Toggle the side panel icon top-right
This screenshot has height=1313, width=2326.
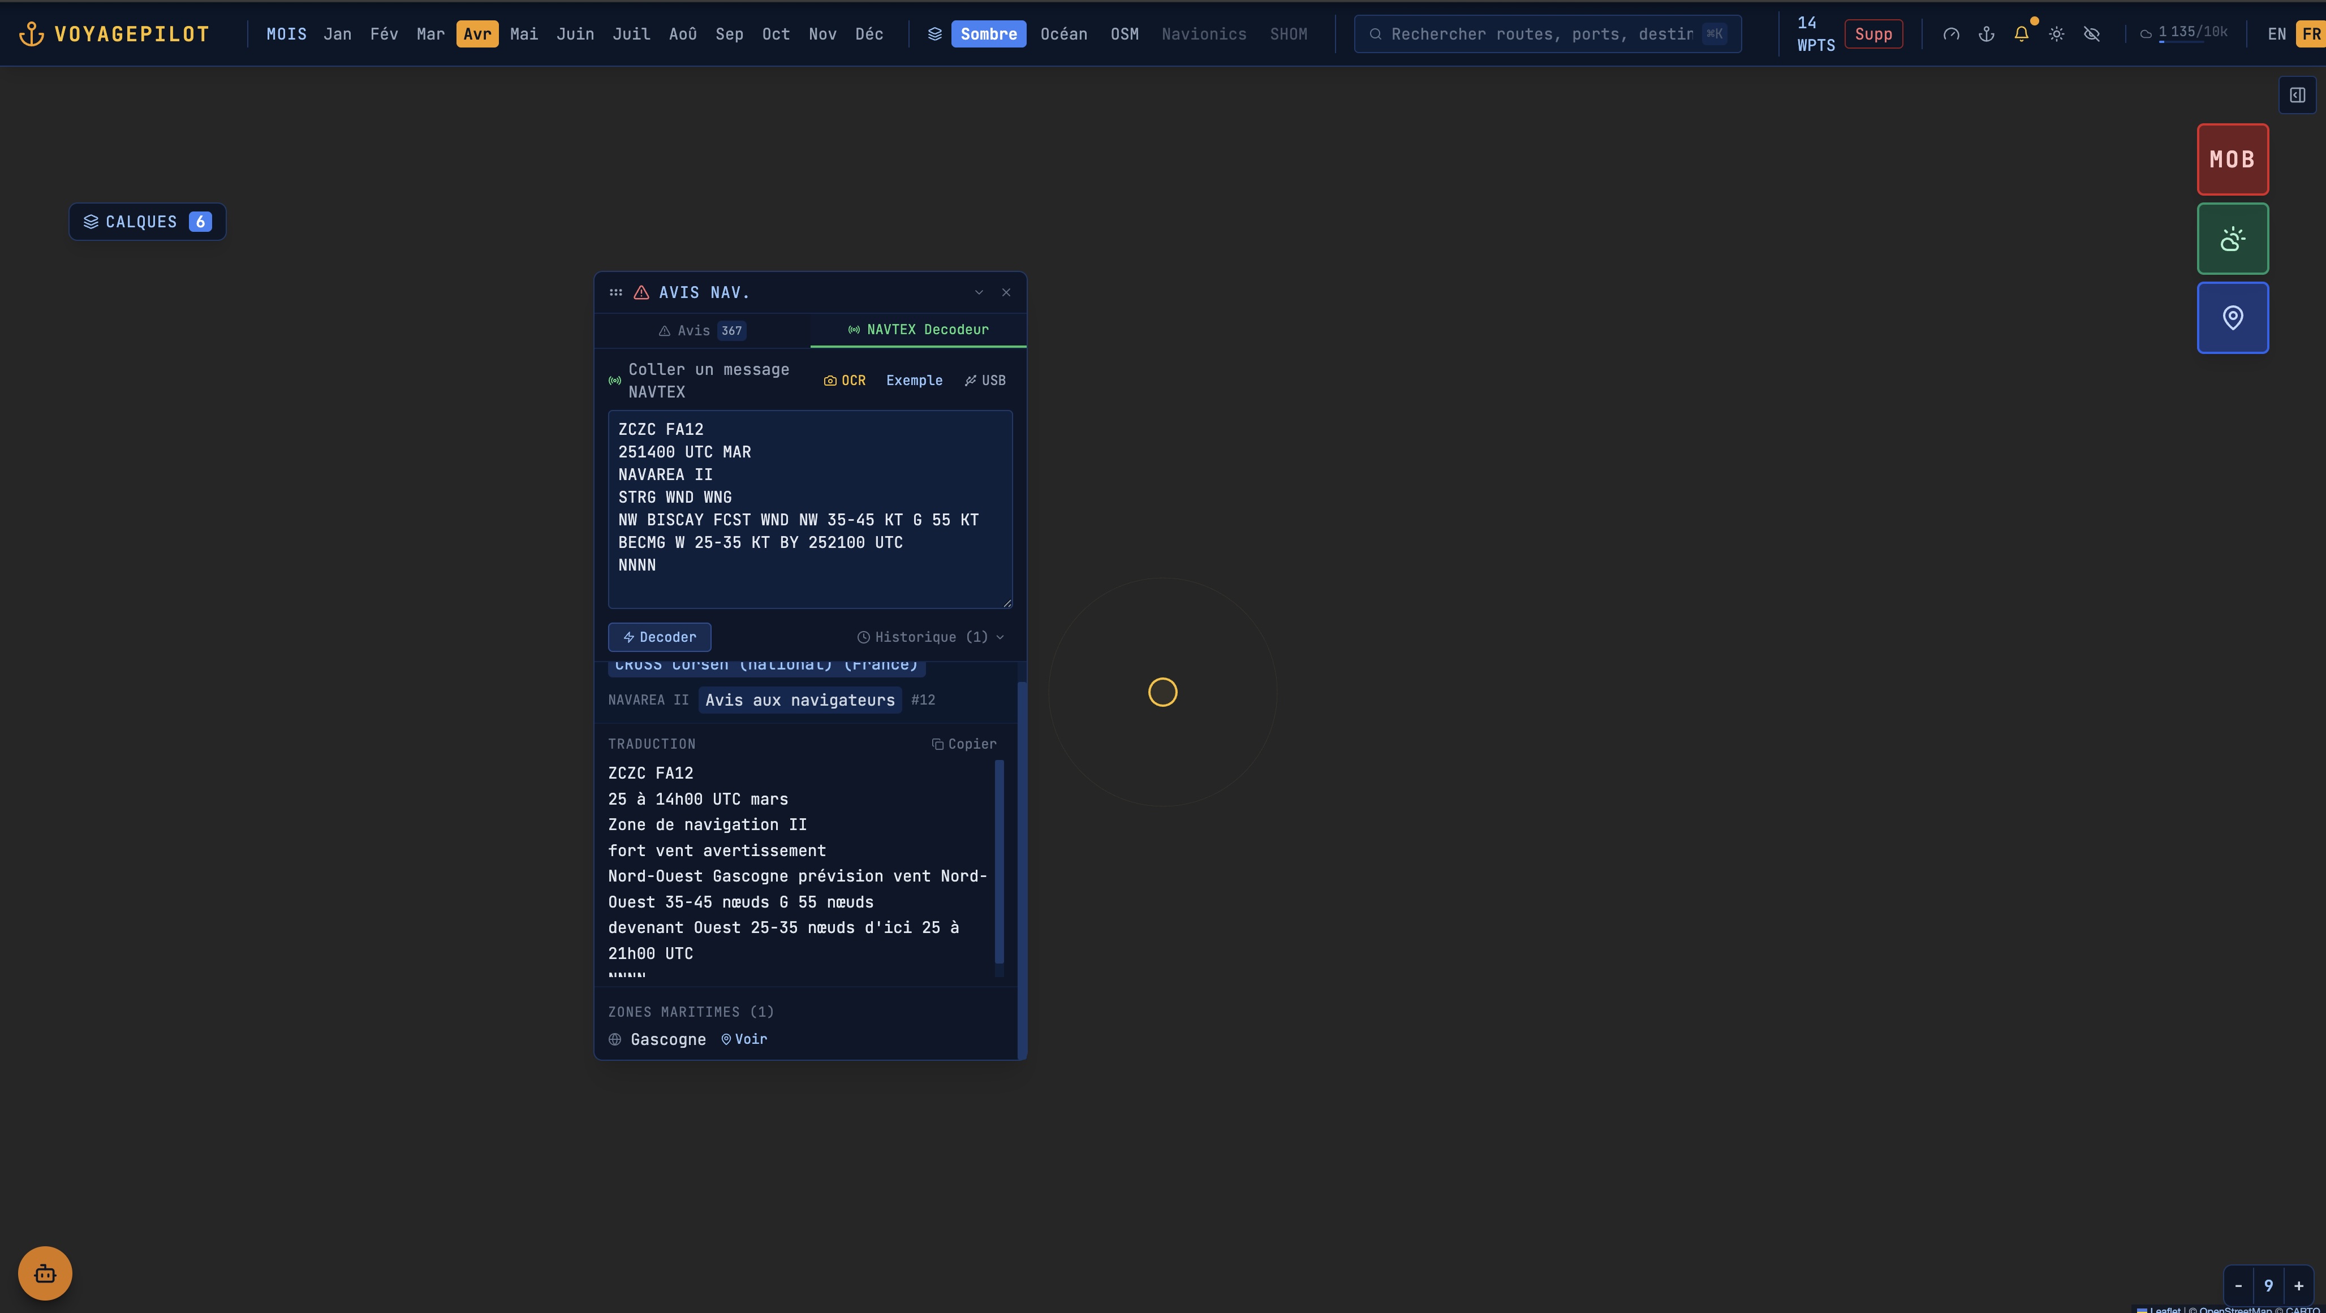[2297, 96]
